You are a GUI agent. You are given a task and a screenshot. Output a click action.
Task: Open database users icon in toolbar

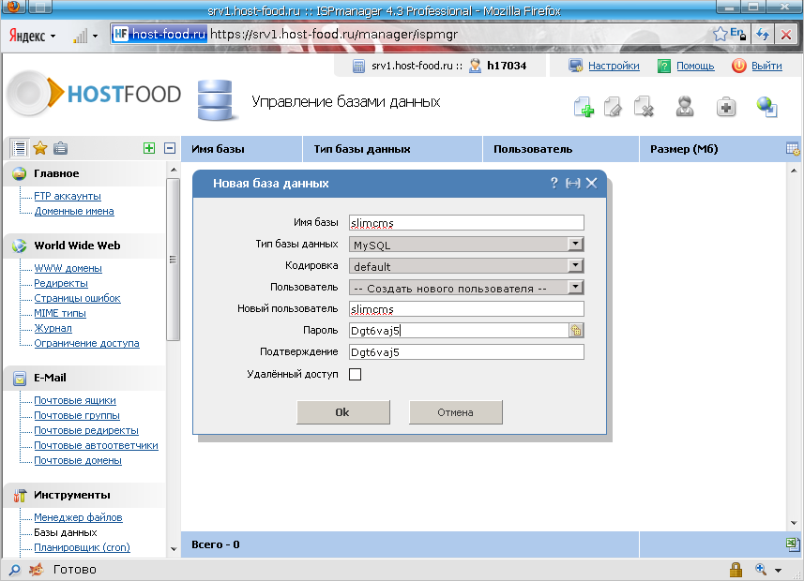click(685, 107)
